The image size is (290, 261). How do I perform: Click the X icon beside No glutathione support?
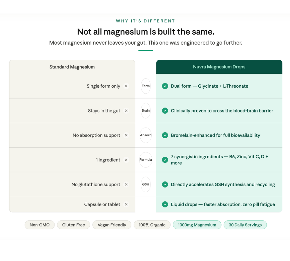coord(126,184)
